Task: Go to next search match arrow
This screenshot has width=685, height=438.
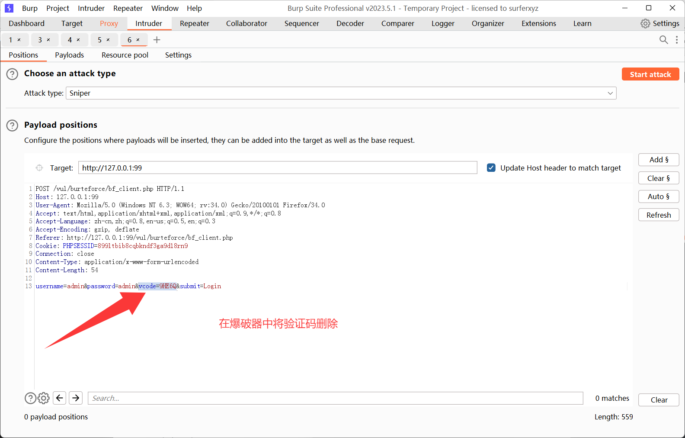Action: tap(76, 398)
